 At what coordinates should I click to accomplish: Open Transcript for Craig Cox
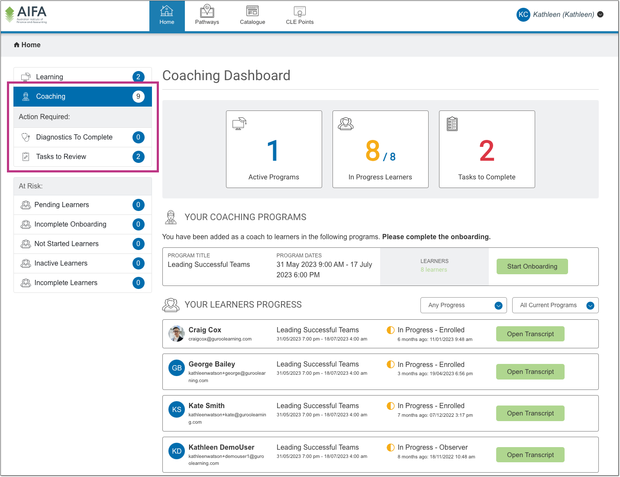(530, 334)
